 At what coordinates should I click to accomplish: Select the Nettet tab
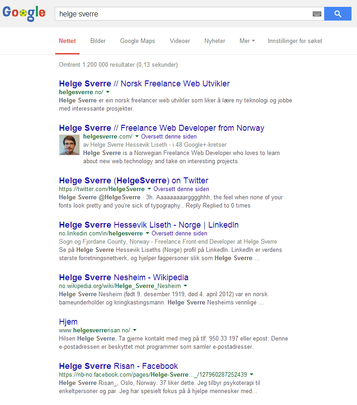click(x=67, y=41)
